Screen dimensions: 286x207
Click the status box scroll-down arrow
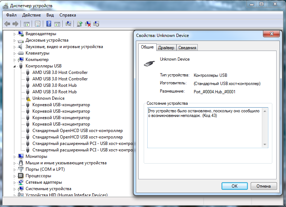[265, 145]
